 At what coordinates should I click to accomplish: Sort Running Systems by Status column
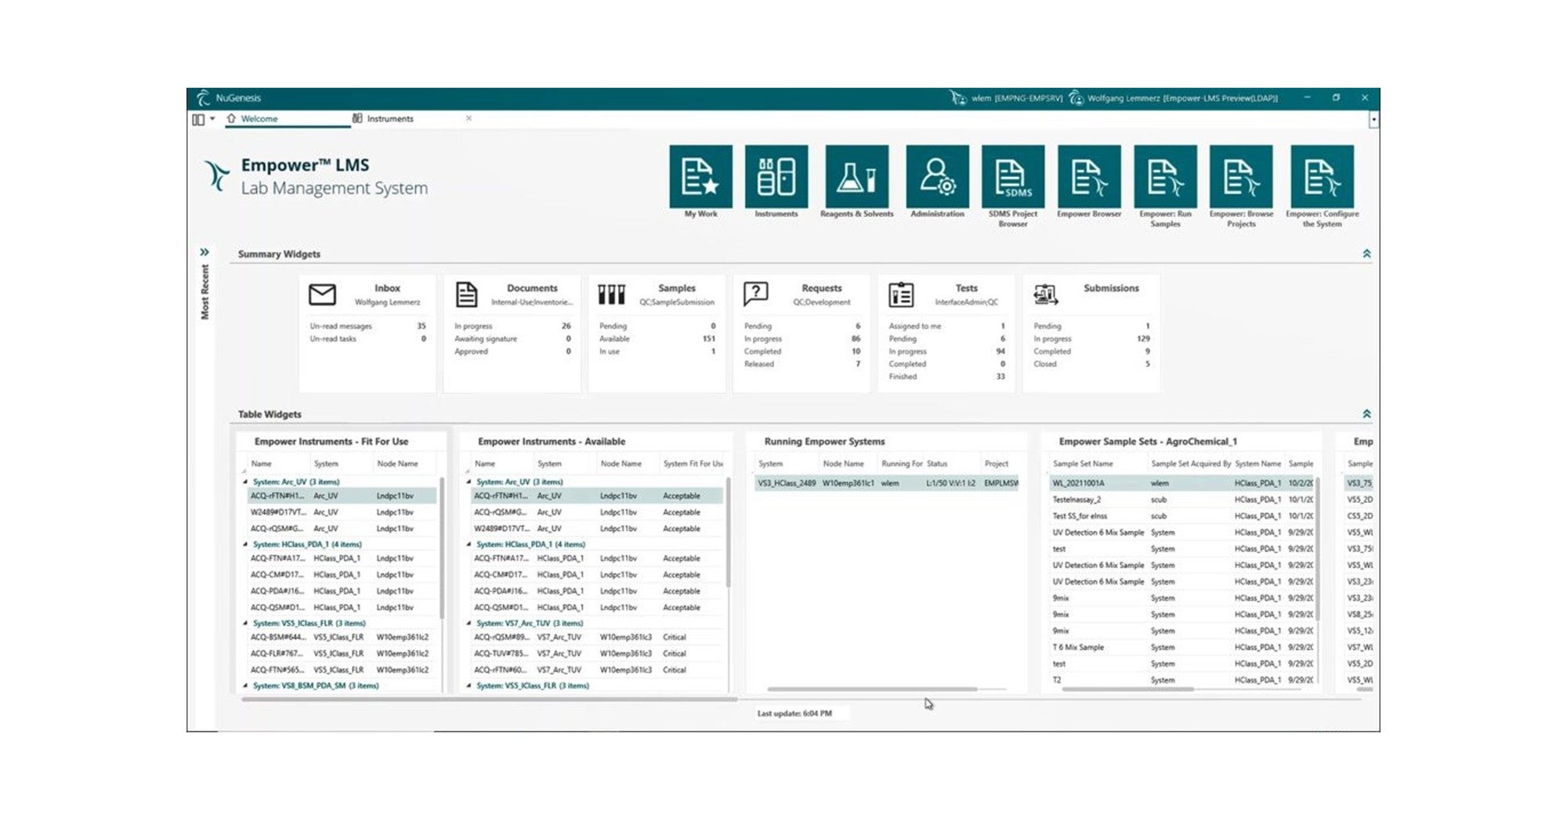(x=937, y=464)
